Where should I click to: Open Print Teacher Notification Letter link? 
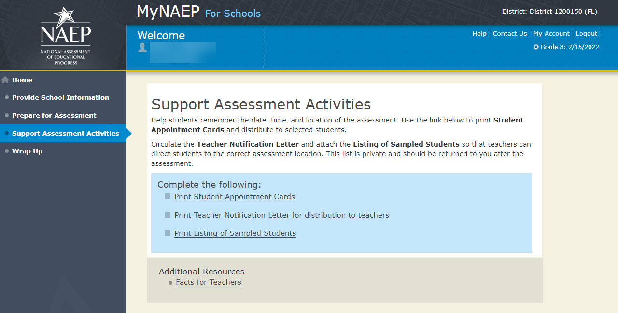pyautogui.click(x=281, y=215)
